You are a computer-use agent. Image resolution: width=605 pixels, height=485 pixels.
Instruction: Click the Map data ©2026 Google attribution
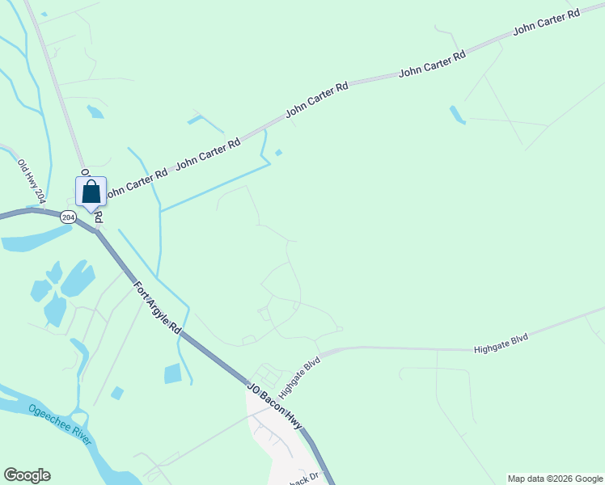(555, 479)
